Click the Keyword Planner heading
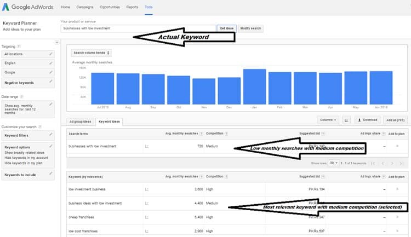The width and height of the screenshot is (411, 237). [x=20, y=24]
